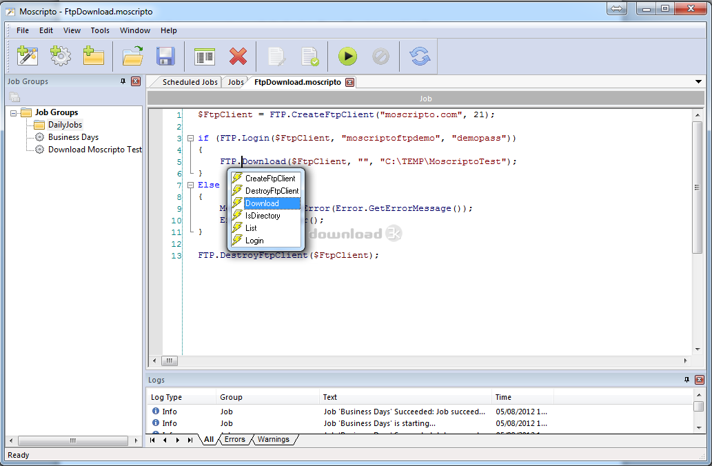Screen dimensions: 712x466
Task: Click the editor horizontal scrollbar thumb
Action: [169, 361]
